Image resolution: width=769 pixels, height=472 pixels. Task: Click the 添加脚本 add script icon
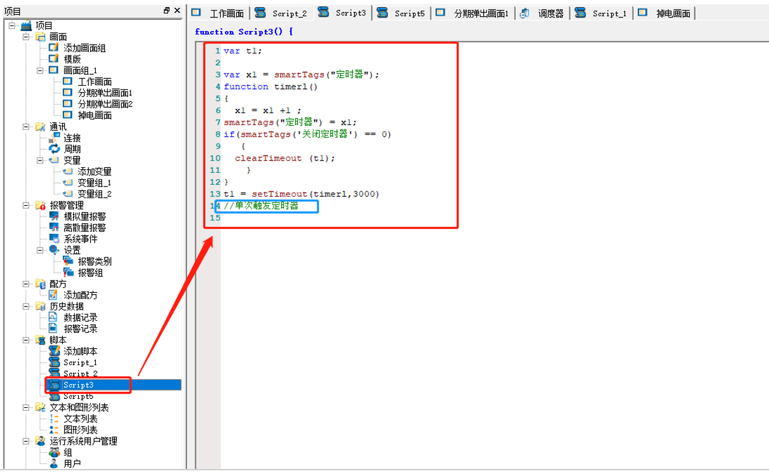pos(55,351)
